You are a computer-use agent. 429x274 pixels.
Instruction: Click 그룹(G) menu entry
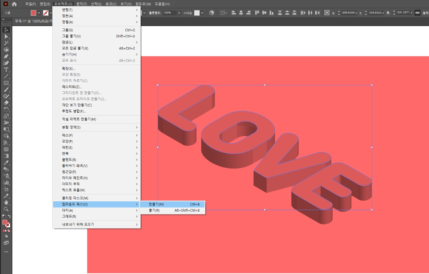tap(97, 30)
